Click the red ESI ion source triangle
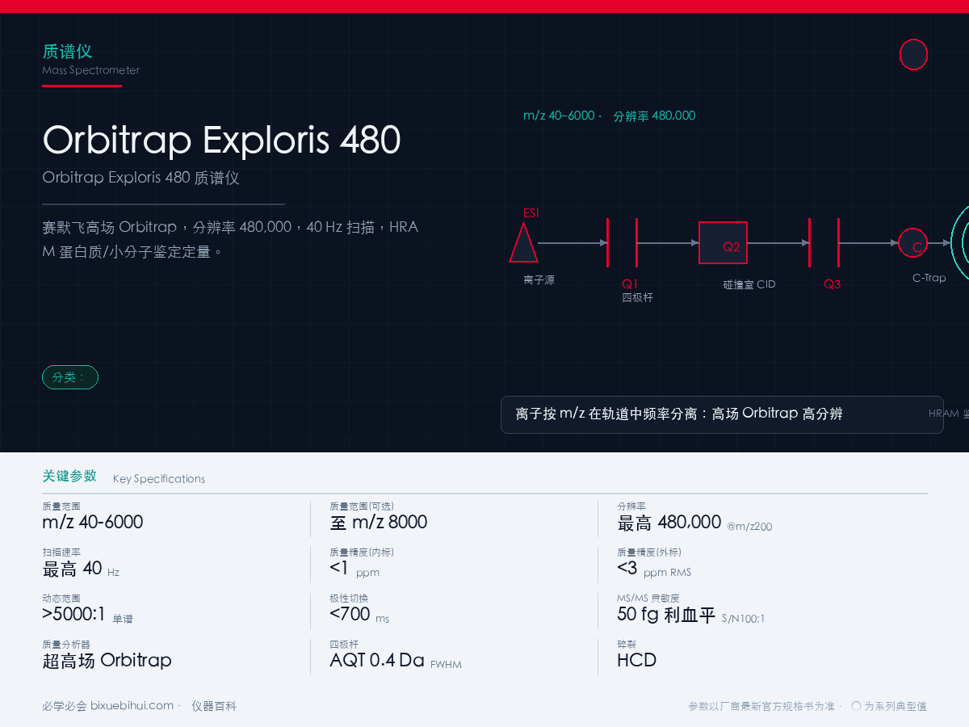The image size is (969, 727). (523, 243)
